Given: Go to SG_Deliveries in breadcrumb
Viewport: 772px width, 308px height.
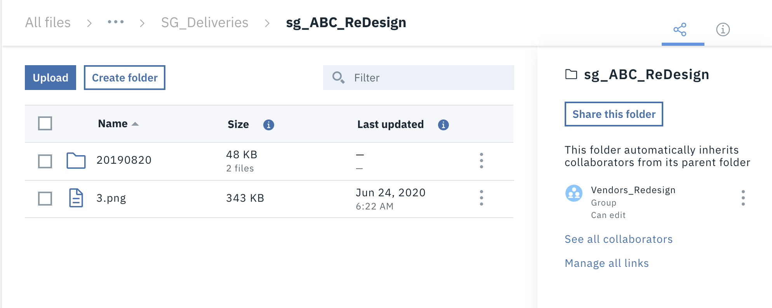Looking at the screenshot, I should 205,22.
